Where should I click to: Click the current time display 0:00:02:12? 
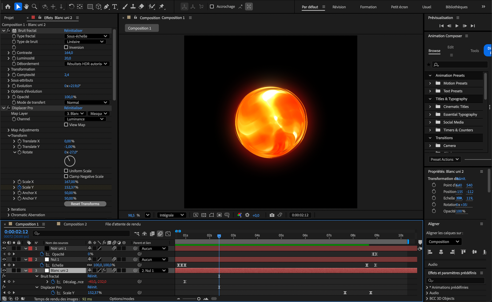pyautogui.click(x=16, y=232)
